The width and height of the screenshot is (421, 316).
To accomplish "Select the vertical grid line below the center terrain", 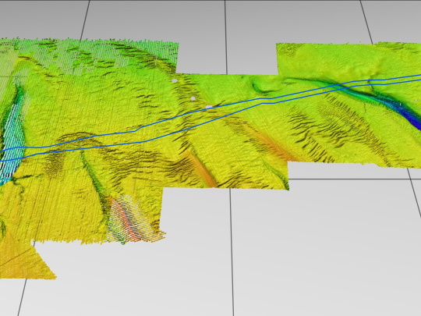I will [x=232, y=252].
